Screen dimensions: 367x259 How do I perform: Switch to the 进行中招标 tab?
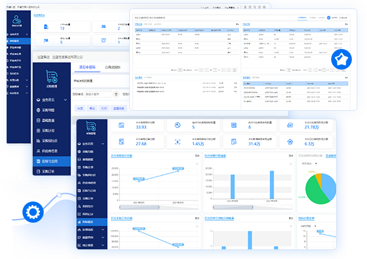[87, 67]
